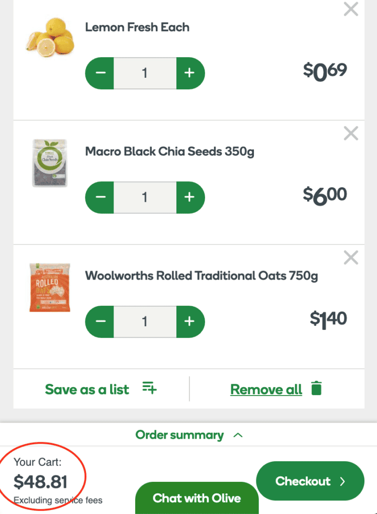Click the trash bin icon
Viewport: 377px width, 514px height.
316,389
